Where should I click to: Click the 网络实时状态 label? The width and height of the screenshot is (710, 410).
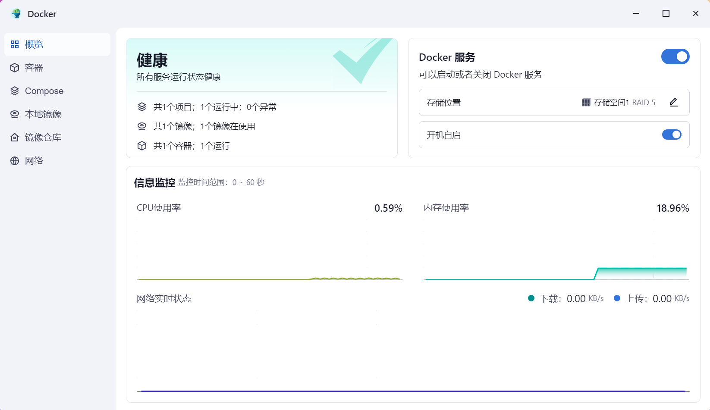(164, 299)
